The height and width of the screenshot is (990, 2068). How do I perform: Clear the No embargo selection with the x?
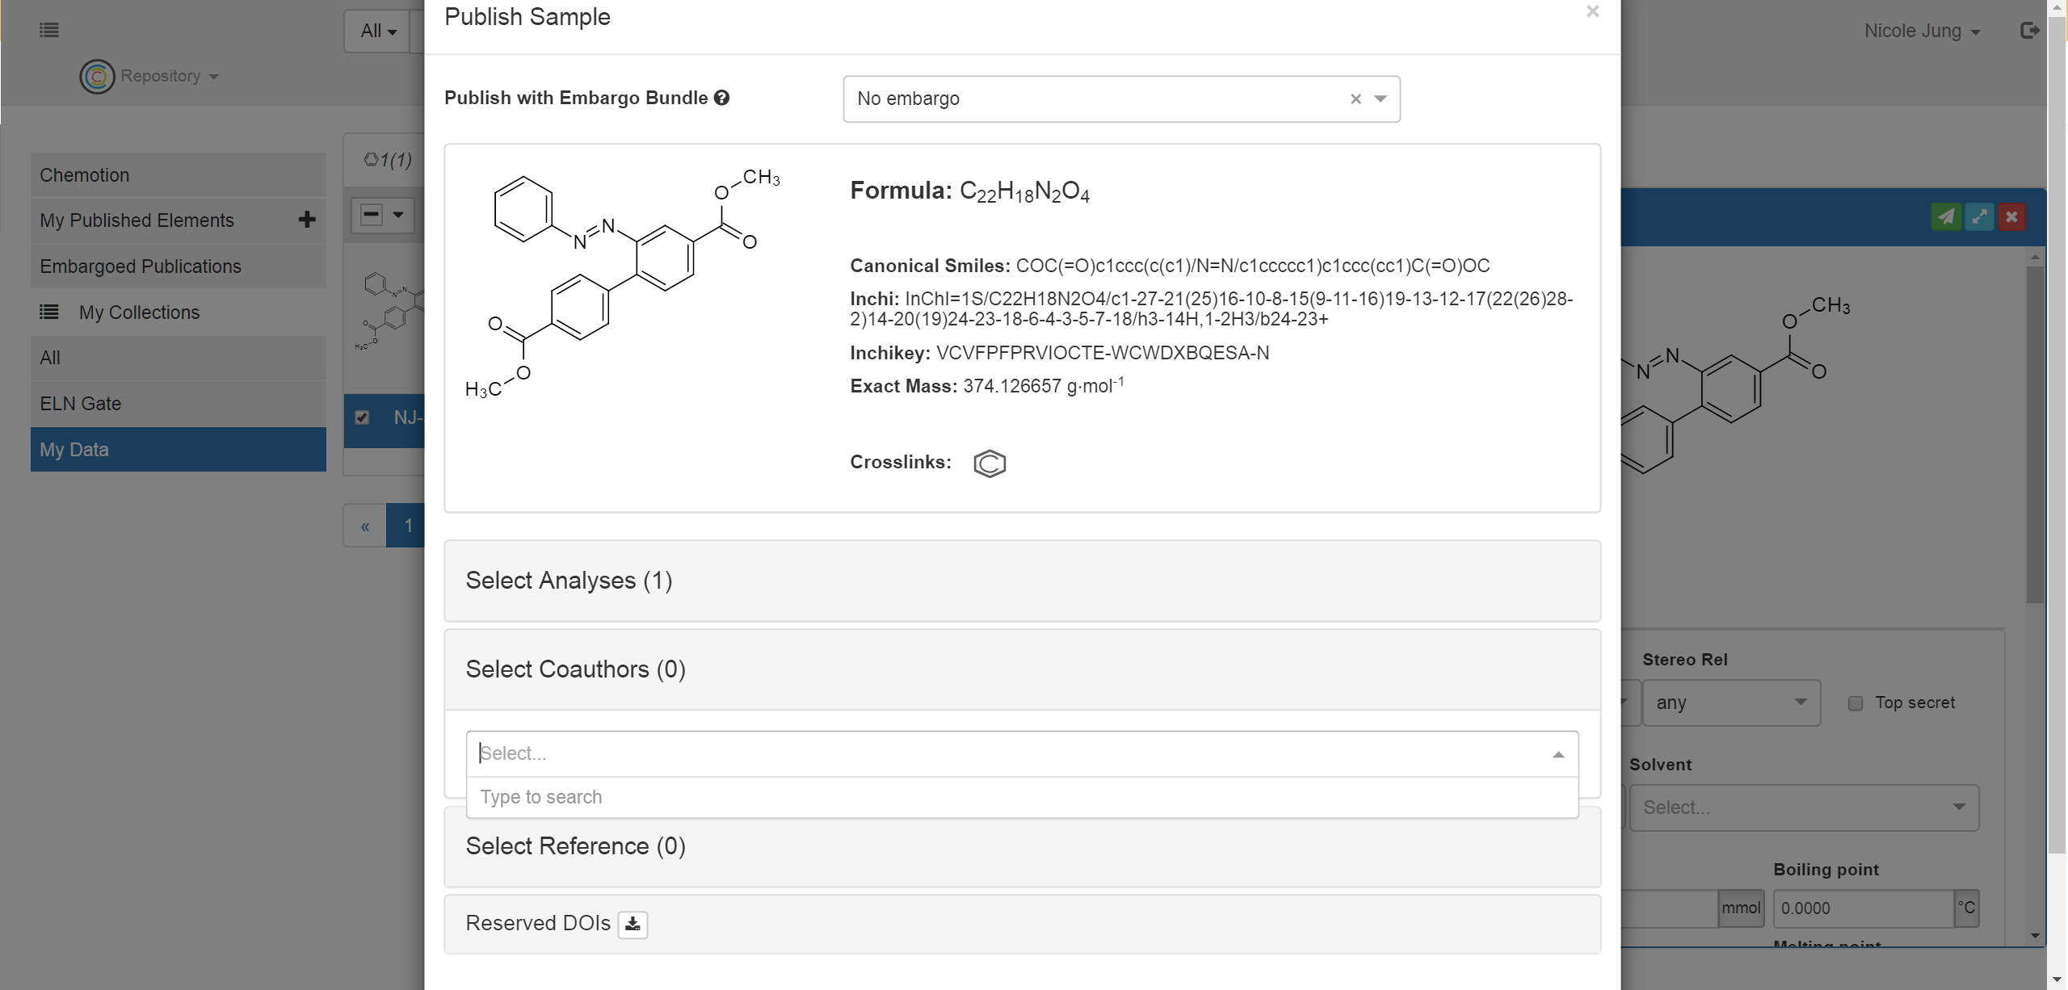point(1356,99)
